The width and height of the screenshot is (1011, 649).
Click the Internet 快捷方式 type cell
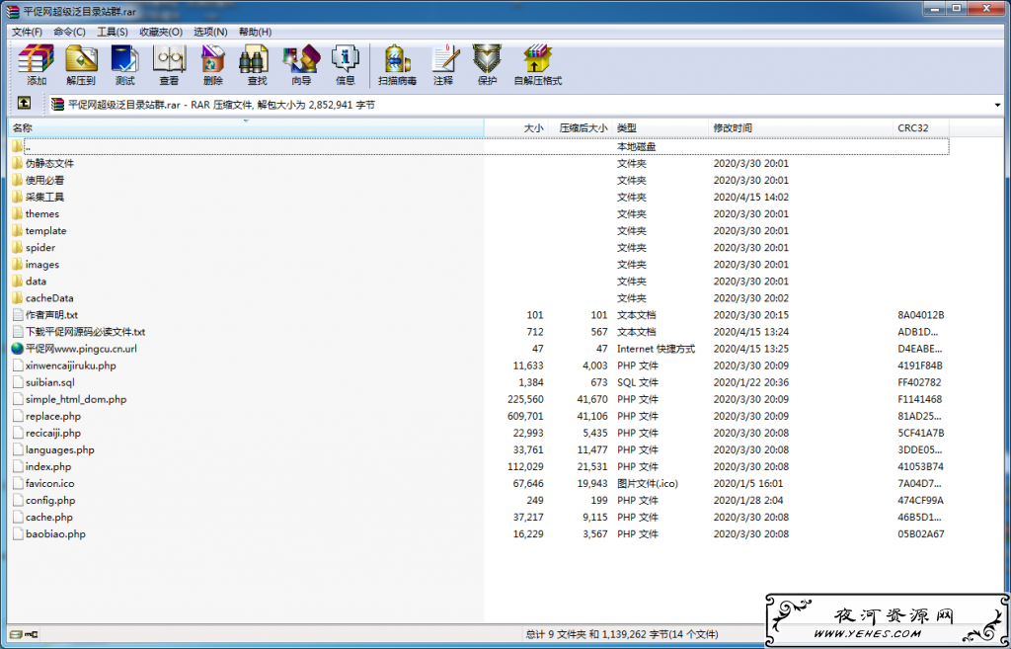tap(656, 349)
